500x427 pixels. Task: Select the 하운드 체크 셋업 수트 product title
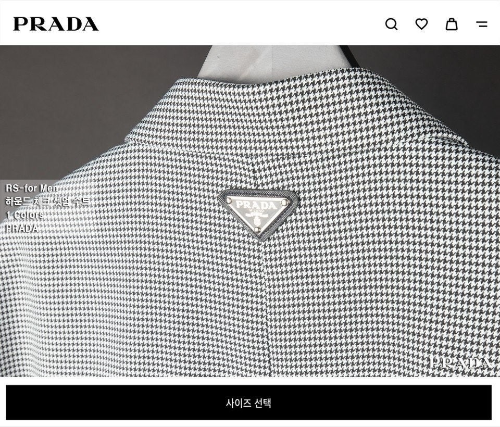[47, 201]
